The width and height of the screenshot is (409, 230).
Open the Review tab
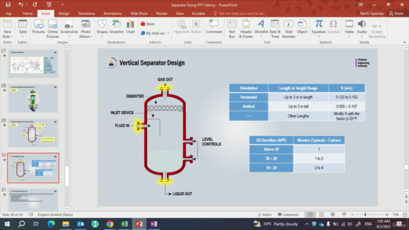pos(162,13)
